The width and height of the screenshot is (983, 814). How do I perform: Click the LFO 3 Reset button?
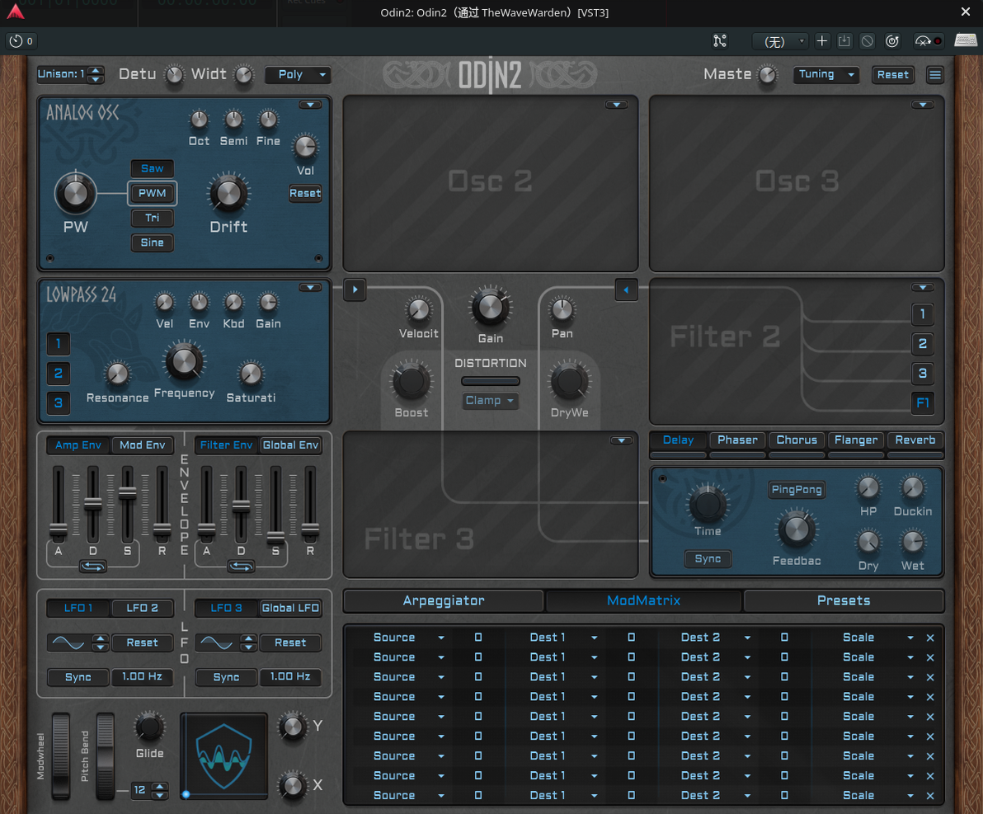point(290,642)
